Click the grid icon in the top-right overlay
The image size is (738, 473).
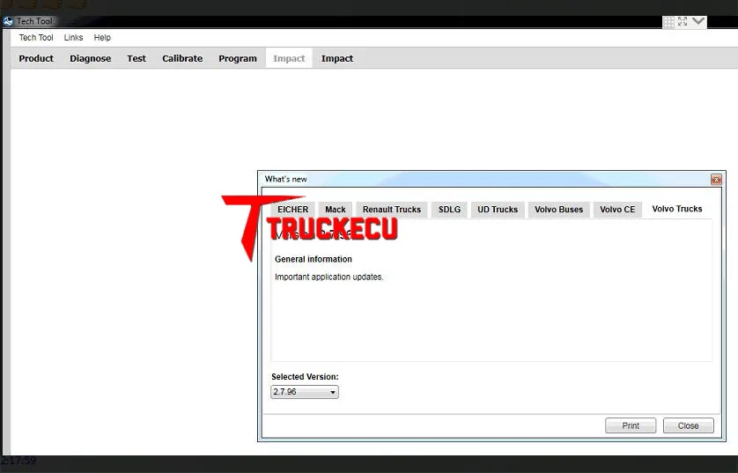click(668, 22)
